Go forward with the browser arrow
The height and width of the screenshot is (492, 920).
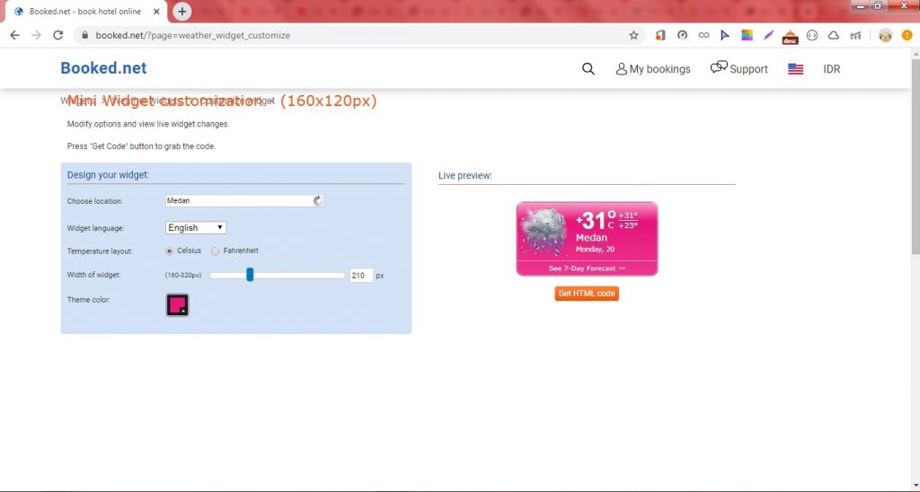click(36, 35)
